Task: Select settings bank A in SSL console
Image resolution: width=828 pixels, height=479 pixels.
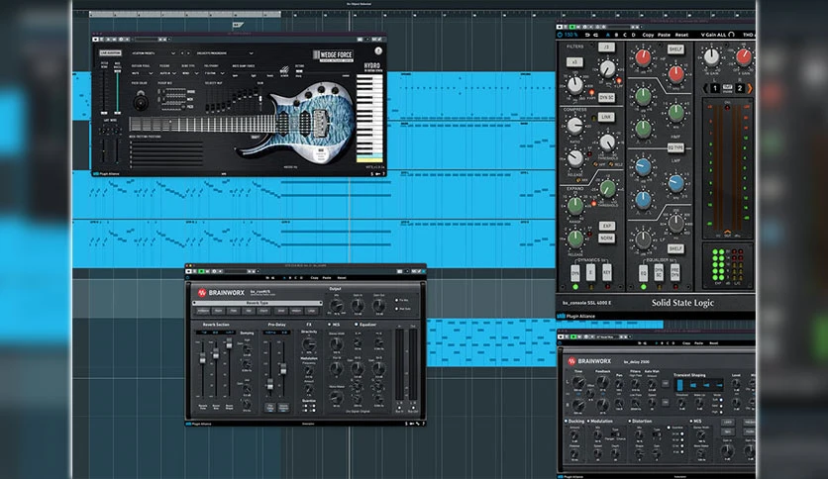Action: [x=608, y=35]
